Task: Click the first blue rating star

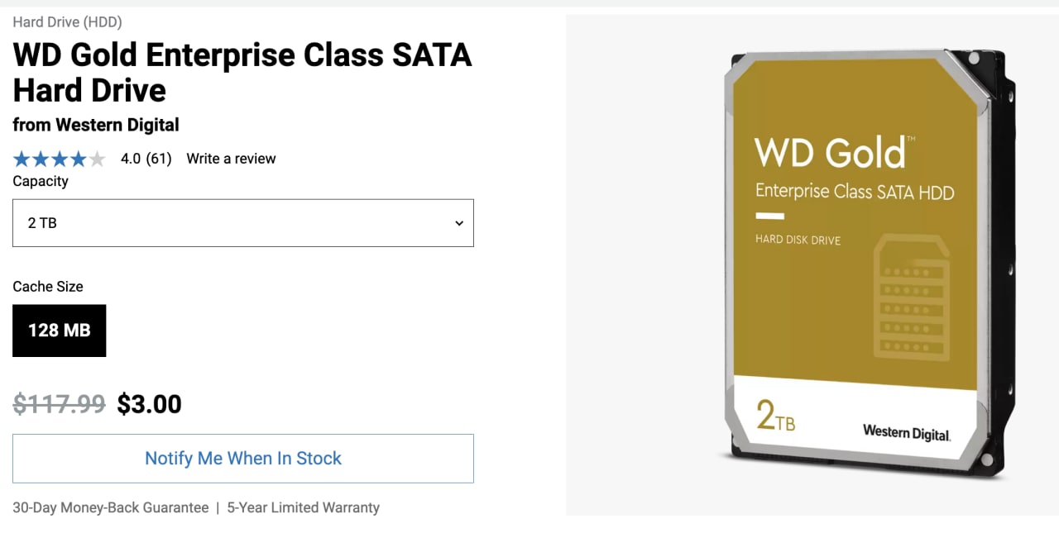Action: point(22,159)
